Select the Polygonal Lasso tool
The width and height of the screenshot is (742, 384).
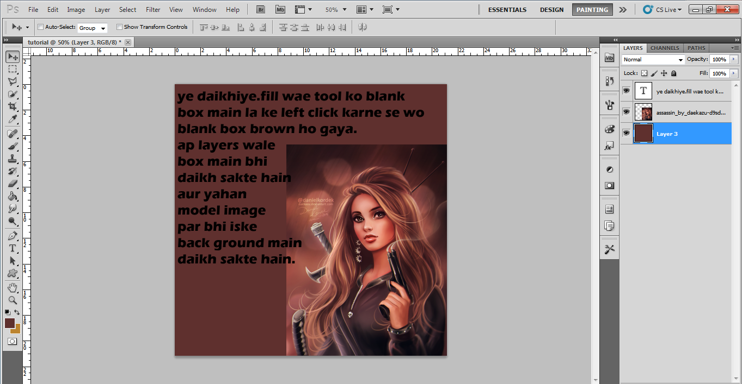coord(12,81)
